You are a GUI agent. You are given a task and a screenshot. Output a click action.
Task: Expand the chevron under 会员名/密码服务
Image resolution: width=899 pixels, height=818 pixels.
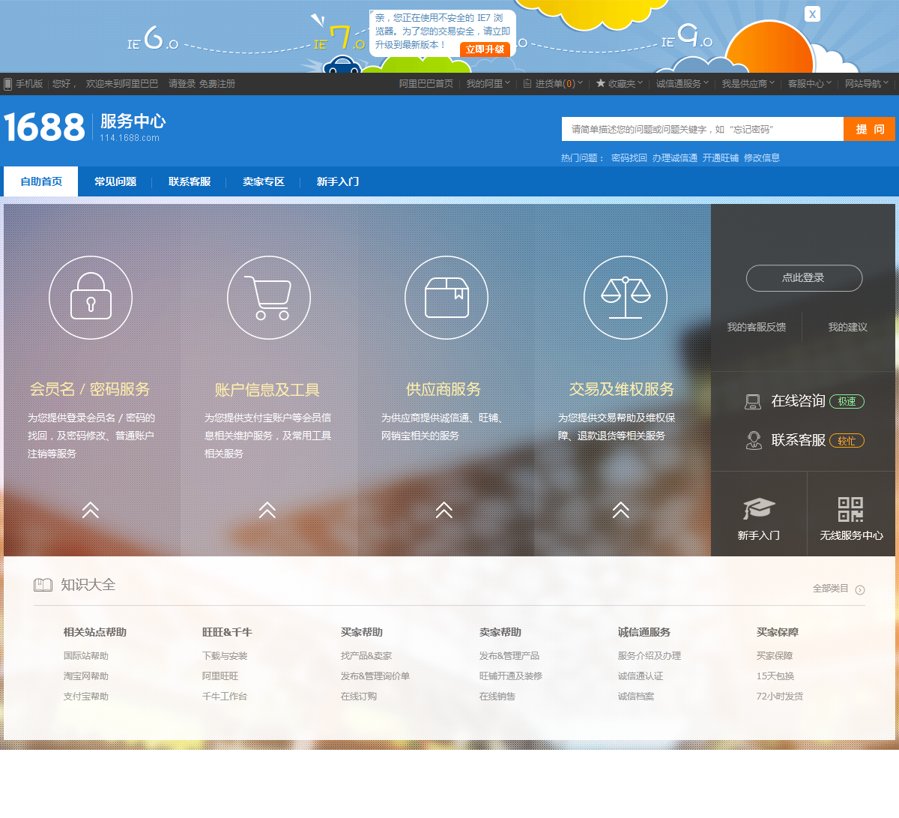click(x=91, y=511)
